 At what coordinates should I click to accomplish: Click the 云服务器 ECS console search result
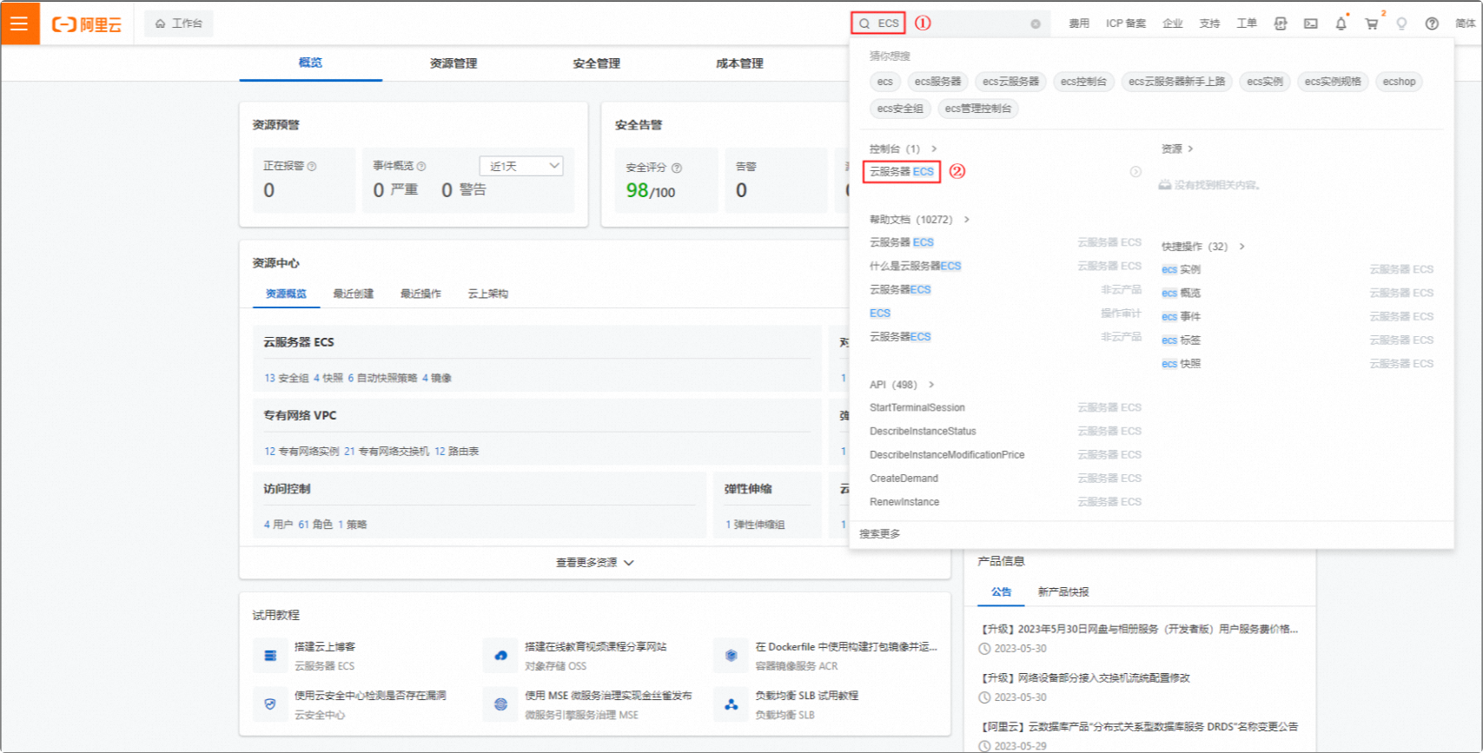coord(902,172)
